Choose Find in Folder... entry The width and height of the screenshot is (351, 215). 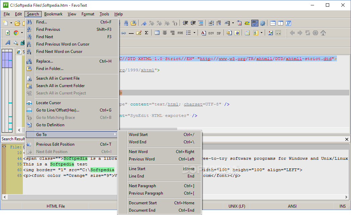[x=72, y=68]
